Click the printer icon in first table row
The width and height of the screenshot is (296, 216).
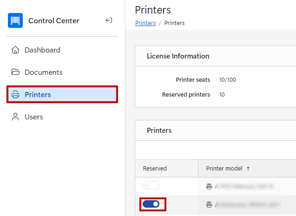(x=209, y=186)
